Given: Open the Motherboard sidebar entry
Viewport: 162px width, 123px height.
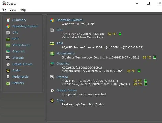Looking at the screenshot, I should (21, 45).
